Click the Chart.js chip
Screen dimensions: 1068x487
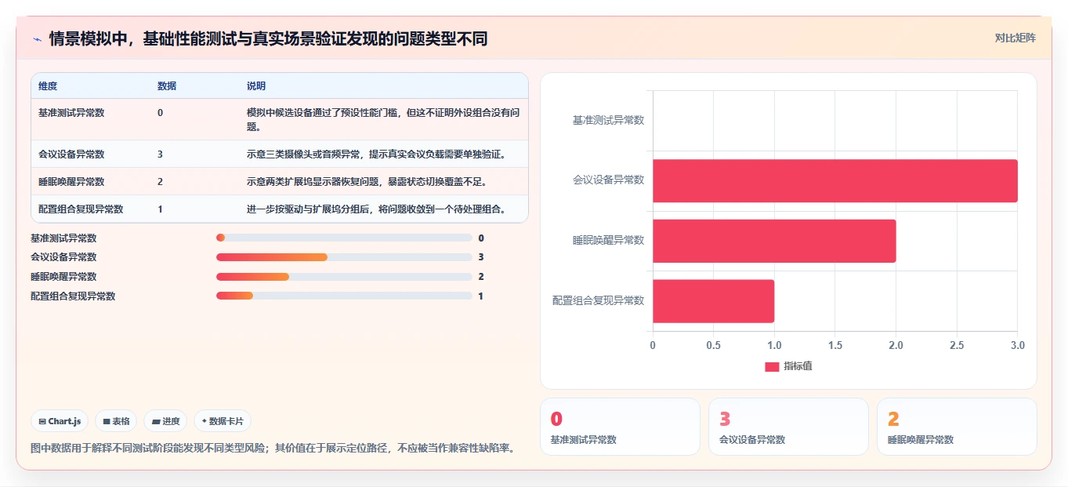pyautogui.click(x=60, y=421)
